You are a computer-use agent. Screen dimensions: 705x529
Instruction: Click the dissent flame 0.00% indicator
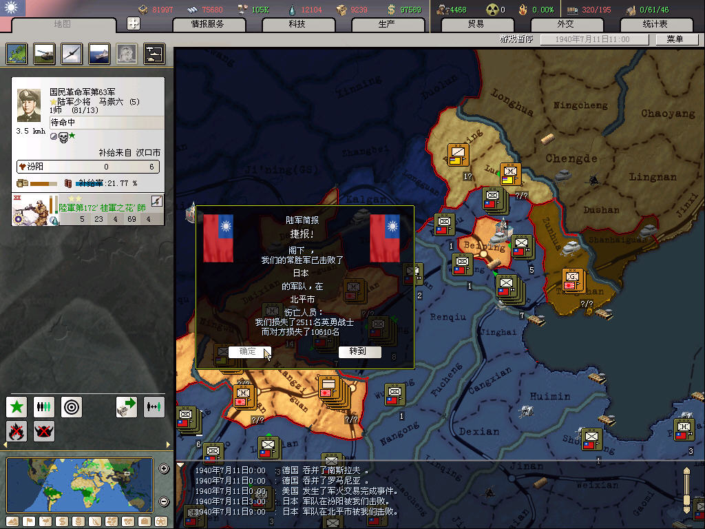[x=536, y=10]
